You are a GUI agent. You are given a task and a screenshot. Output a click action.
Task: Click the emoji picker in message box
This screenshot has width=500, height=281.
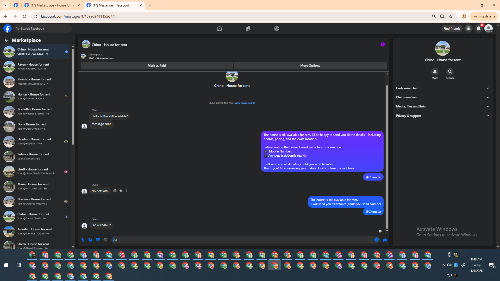pyautogui.click(x=377, y=240)
